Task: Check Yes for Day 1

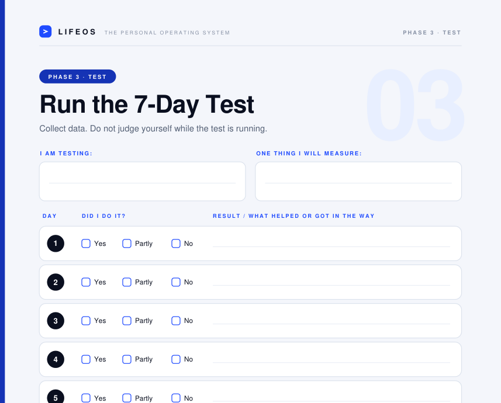Action: 86,244
